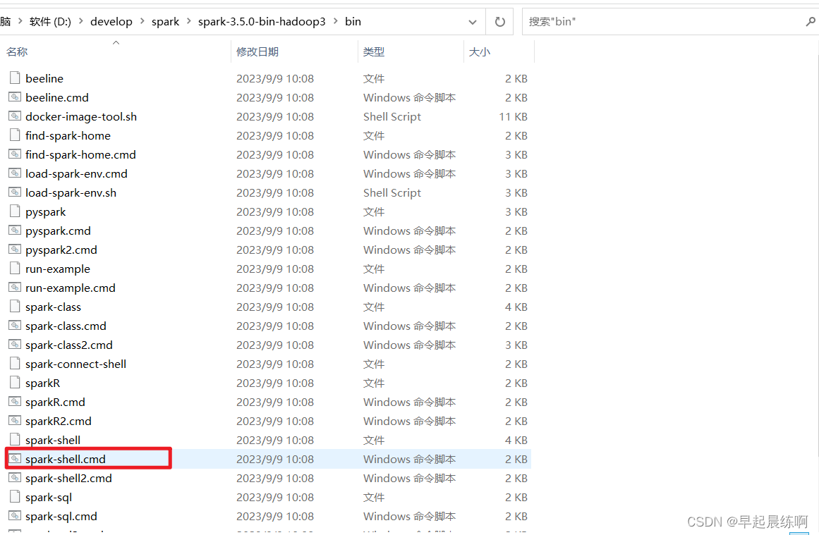Click the 文件 type of find-spark-home
The height and width of the screenshot is (535, 819).
click(374, 135)
